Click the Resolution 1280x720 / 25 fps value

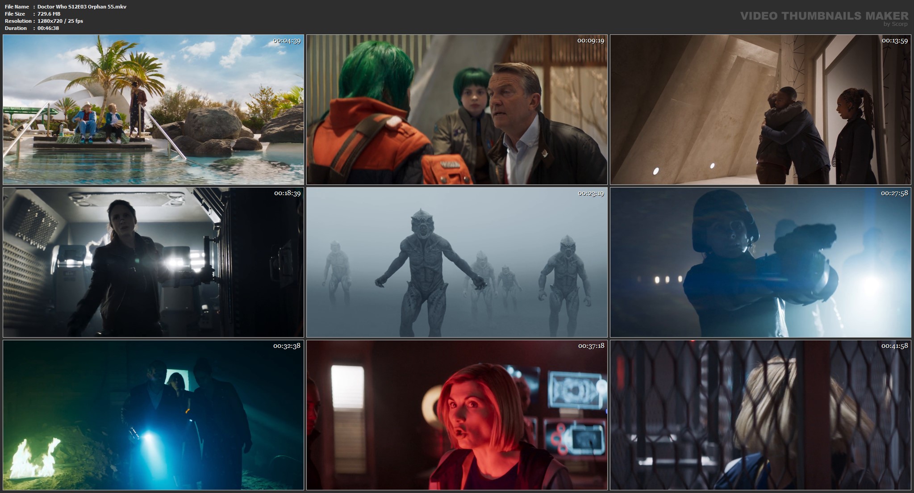60,21
